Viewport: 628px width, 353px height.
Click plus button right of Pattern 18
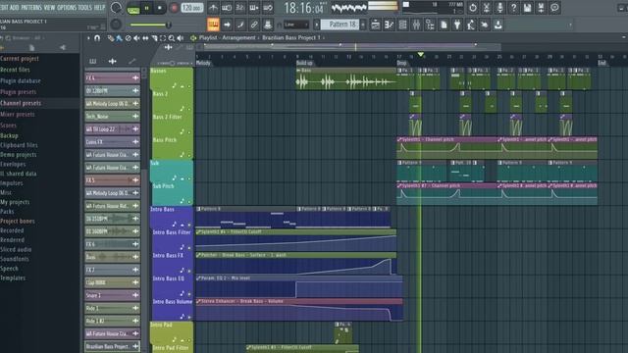click(x=363, y=25)
